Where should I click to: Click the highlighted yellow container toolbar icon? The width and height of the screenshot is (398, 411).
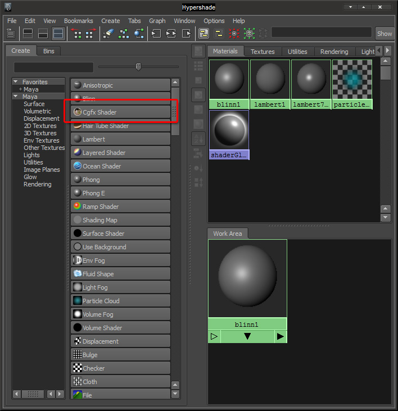pos(204,34)
